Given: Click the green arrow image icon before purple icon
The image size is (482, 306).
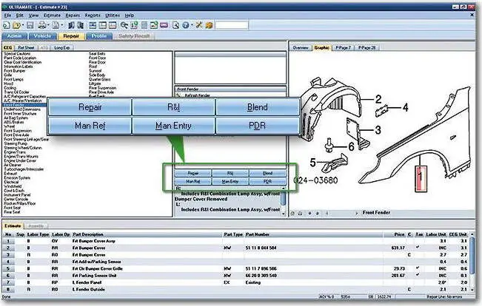Looking at the screenshot, I should [x=154, y=25].
